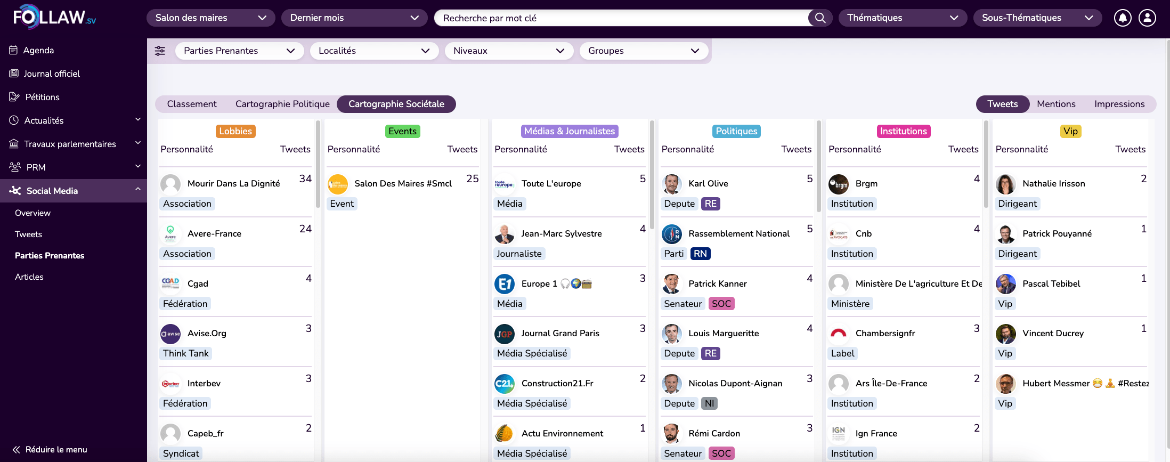Click the keyword search field
The height and width of the screenshot is (462, 1170).
[621, 18]
